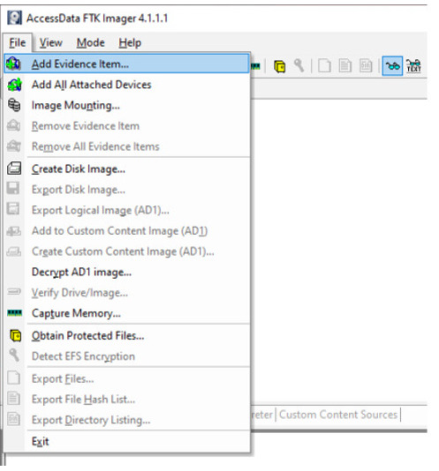Viewport: 439px width, 471px height.
Task: Click the Image Mounting disk-stack icon
Action: click(x=14, y=105)
